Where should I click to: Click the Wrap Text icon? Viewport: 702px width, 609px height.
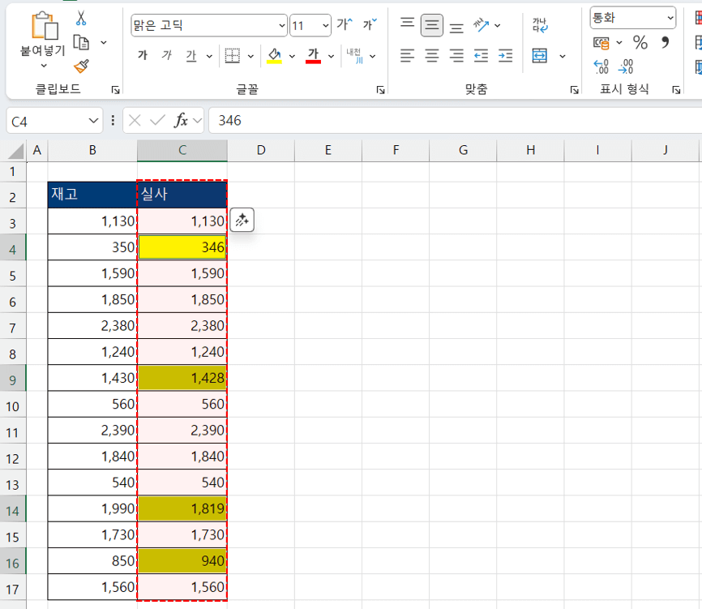pyautogui.click(x=540, y=25)
